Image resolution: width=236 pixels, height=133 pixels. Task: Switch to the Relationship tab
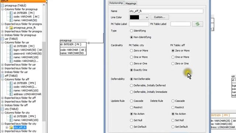coord(116,3)
